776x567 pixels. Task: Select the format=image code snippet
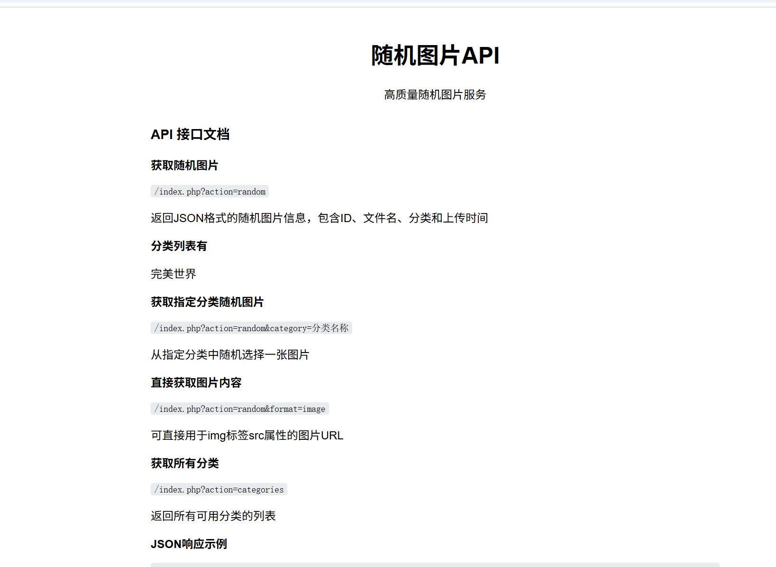tap(239, 409)
